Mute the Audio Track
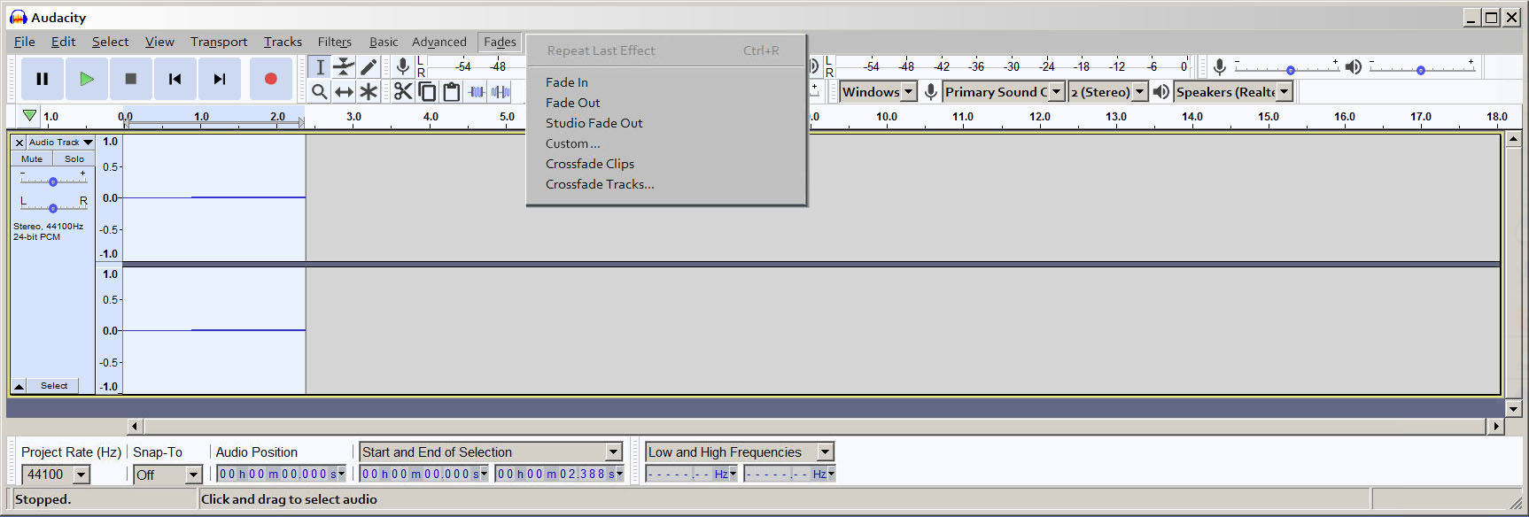Screen dimensions: 1529x517 (x=32, y=159)
